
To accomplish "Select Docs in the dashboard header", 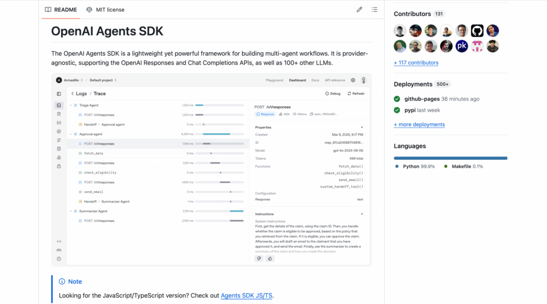I will click(315, 80).
